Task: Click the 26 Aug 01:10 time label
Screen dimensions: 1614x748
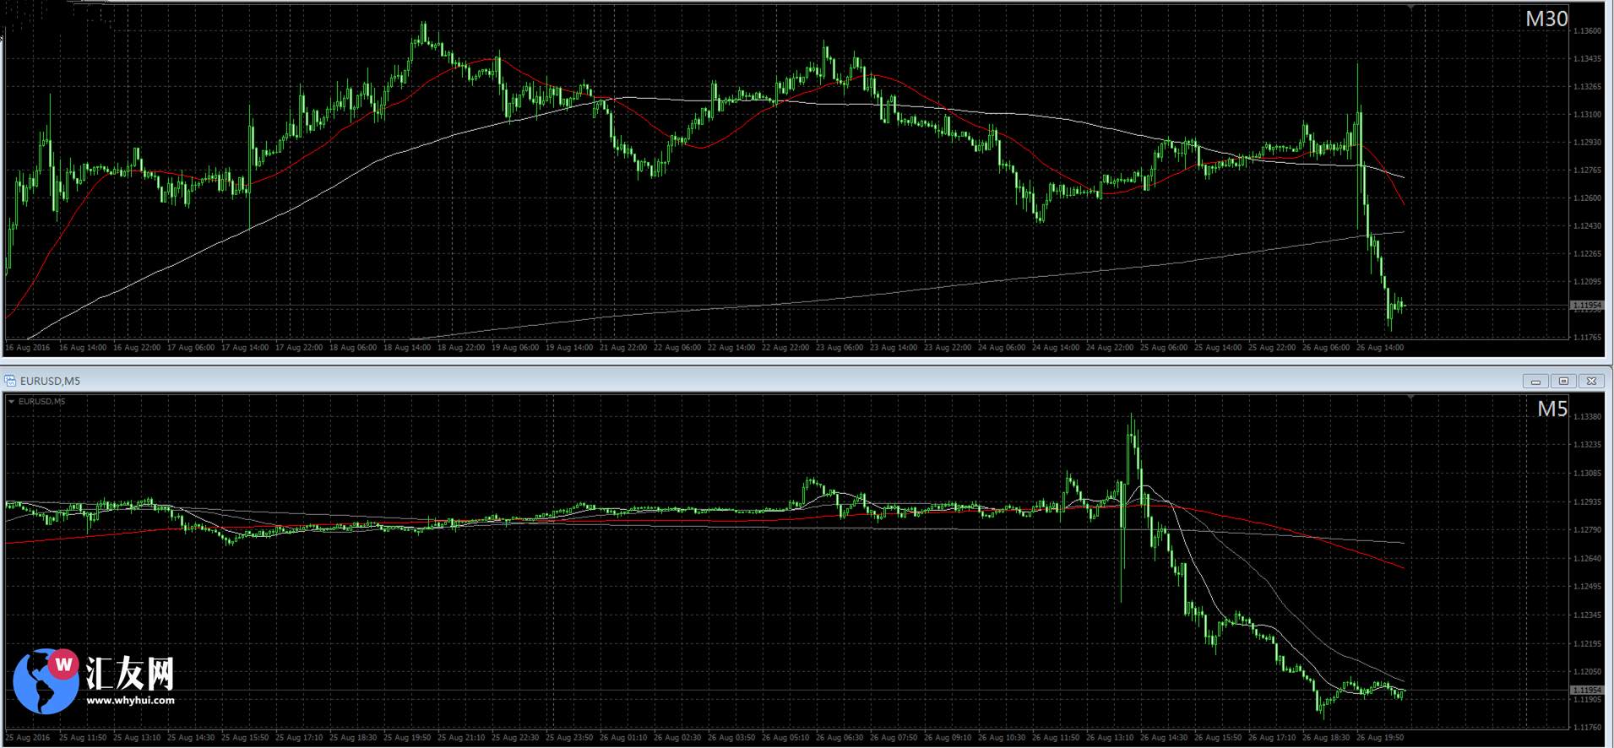Action: pyautogui.click(x=623, y=738)
